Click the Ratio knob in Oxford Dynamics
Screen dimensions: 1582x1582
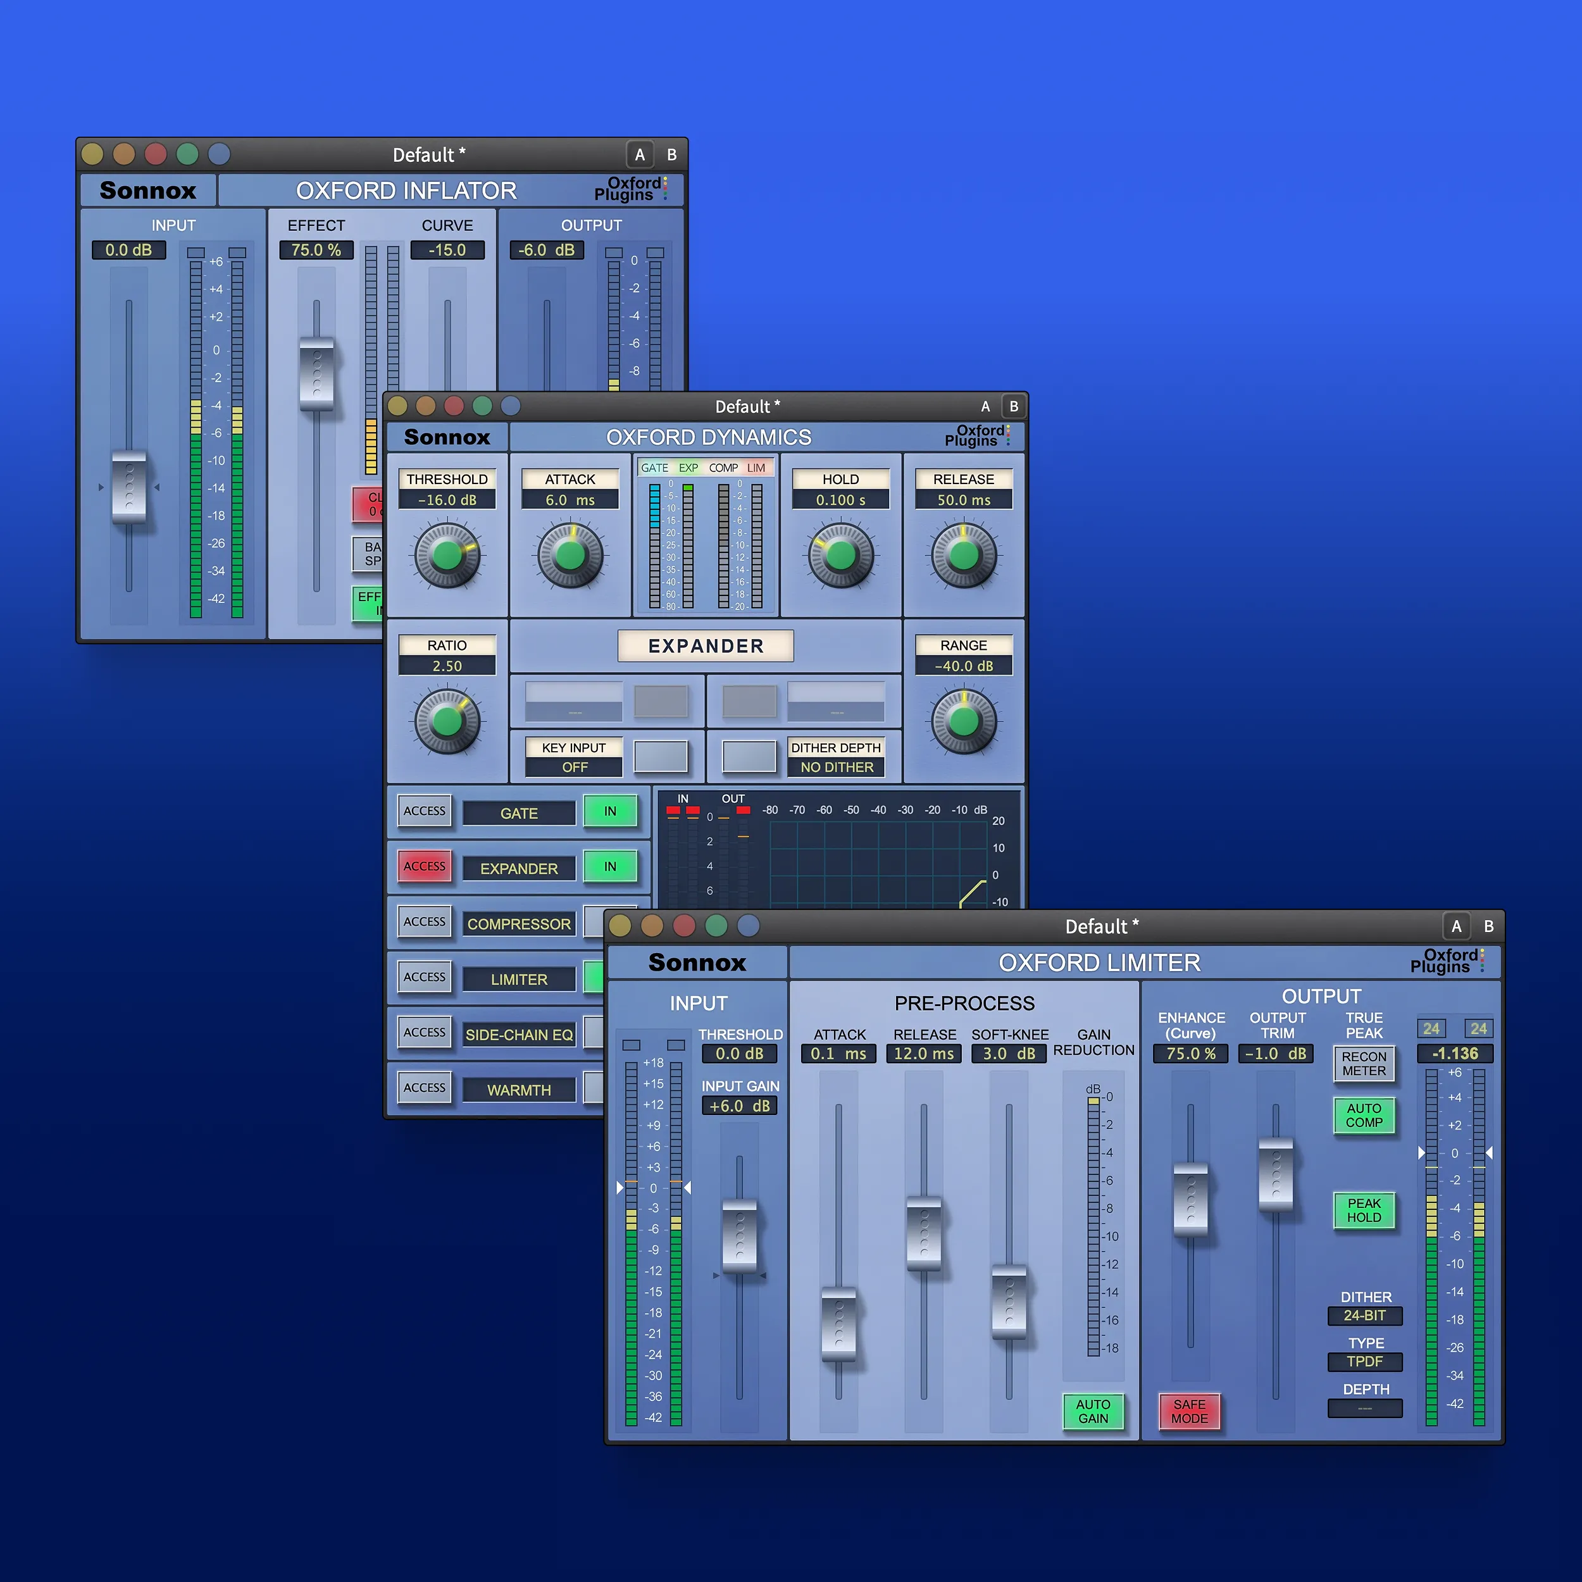(447, 721)
